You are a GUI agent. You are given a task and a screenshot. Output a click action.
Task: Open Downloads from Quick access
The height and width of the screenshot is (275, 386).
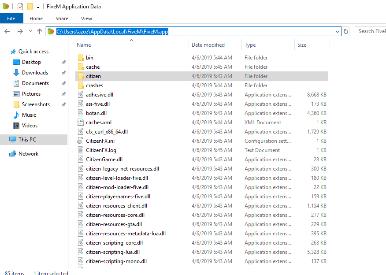click(35, 73)
